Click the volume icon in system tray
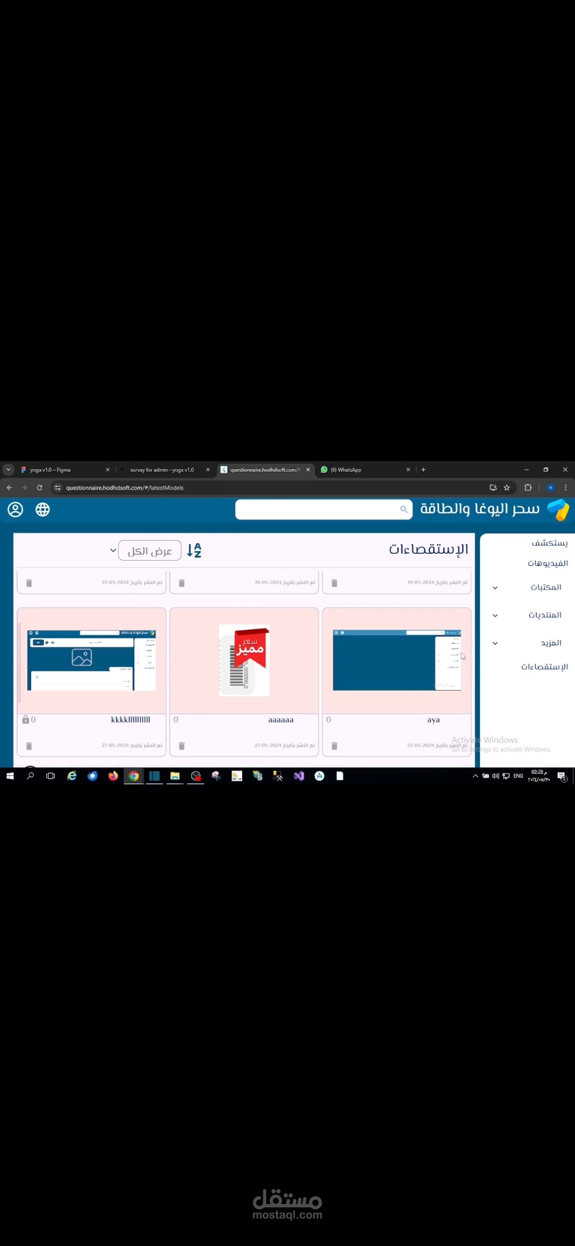 point(496,776)
